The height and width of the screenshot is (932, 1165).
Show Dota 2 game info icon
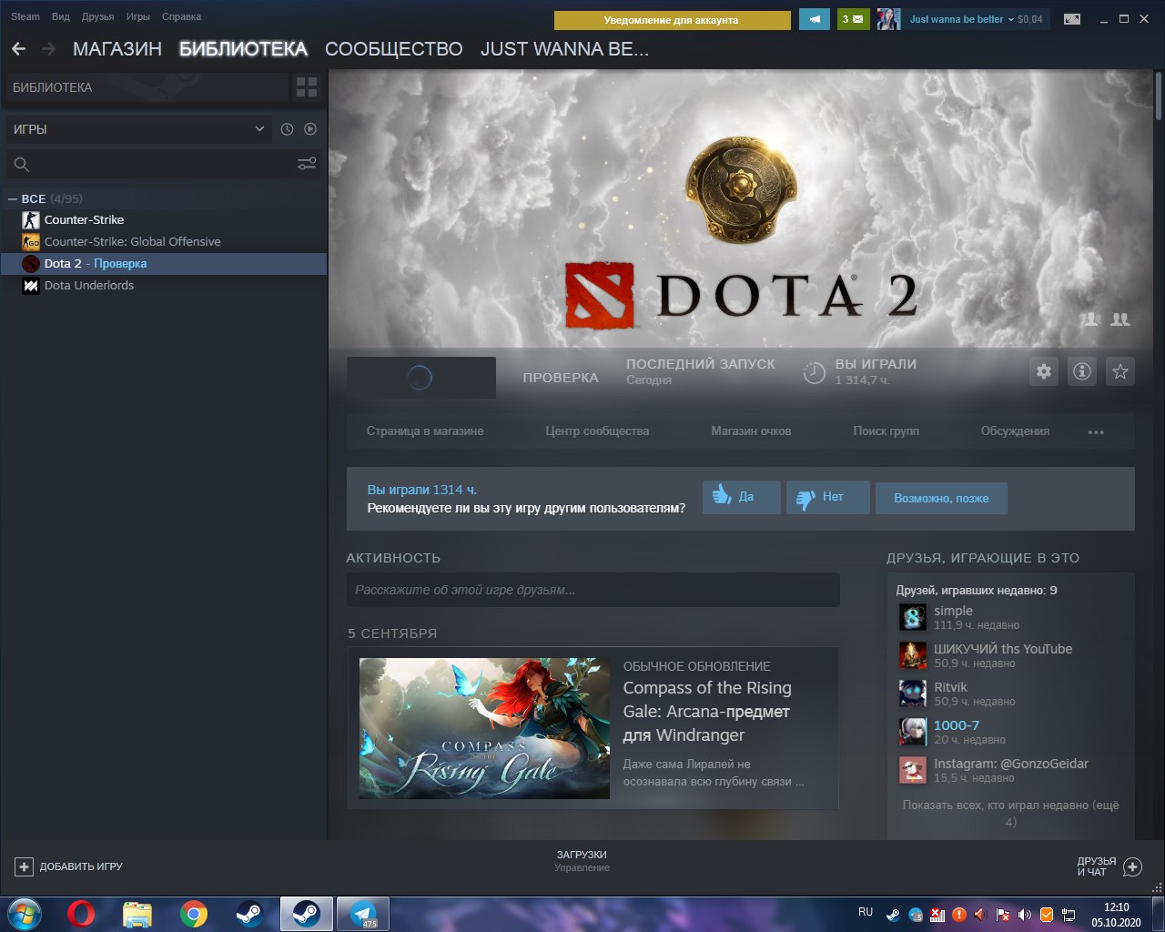coord(1082,371)
